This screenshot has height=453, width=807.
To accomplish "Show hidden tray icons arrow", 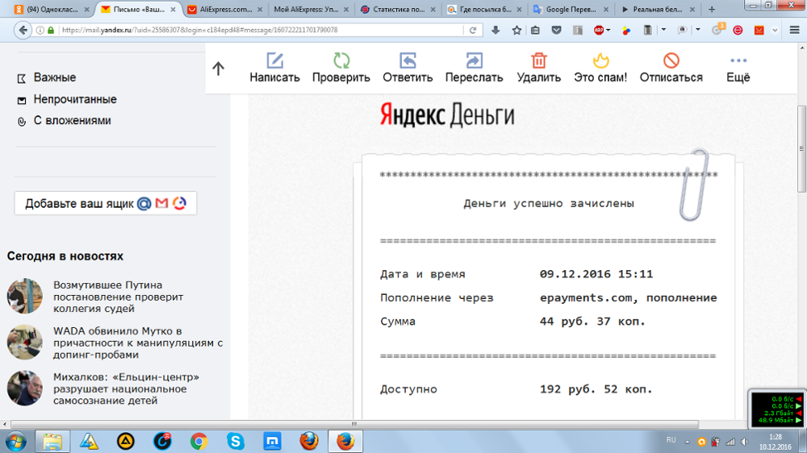I will click(687, 442).
